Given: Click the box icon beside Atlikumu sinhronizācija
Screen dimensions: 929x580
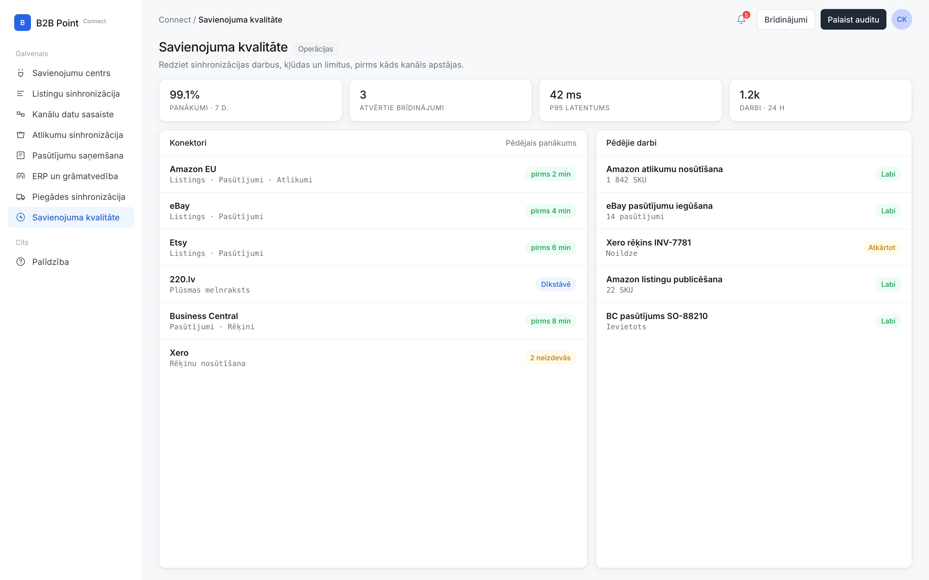Looking at the screenshot, I should click(21, 135).
